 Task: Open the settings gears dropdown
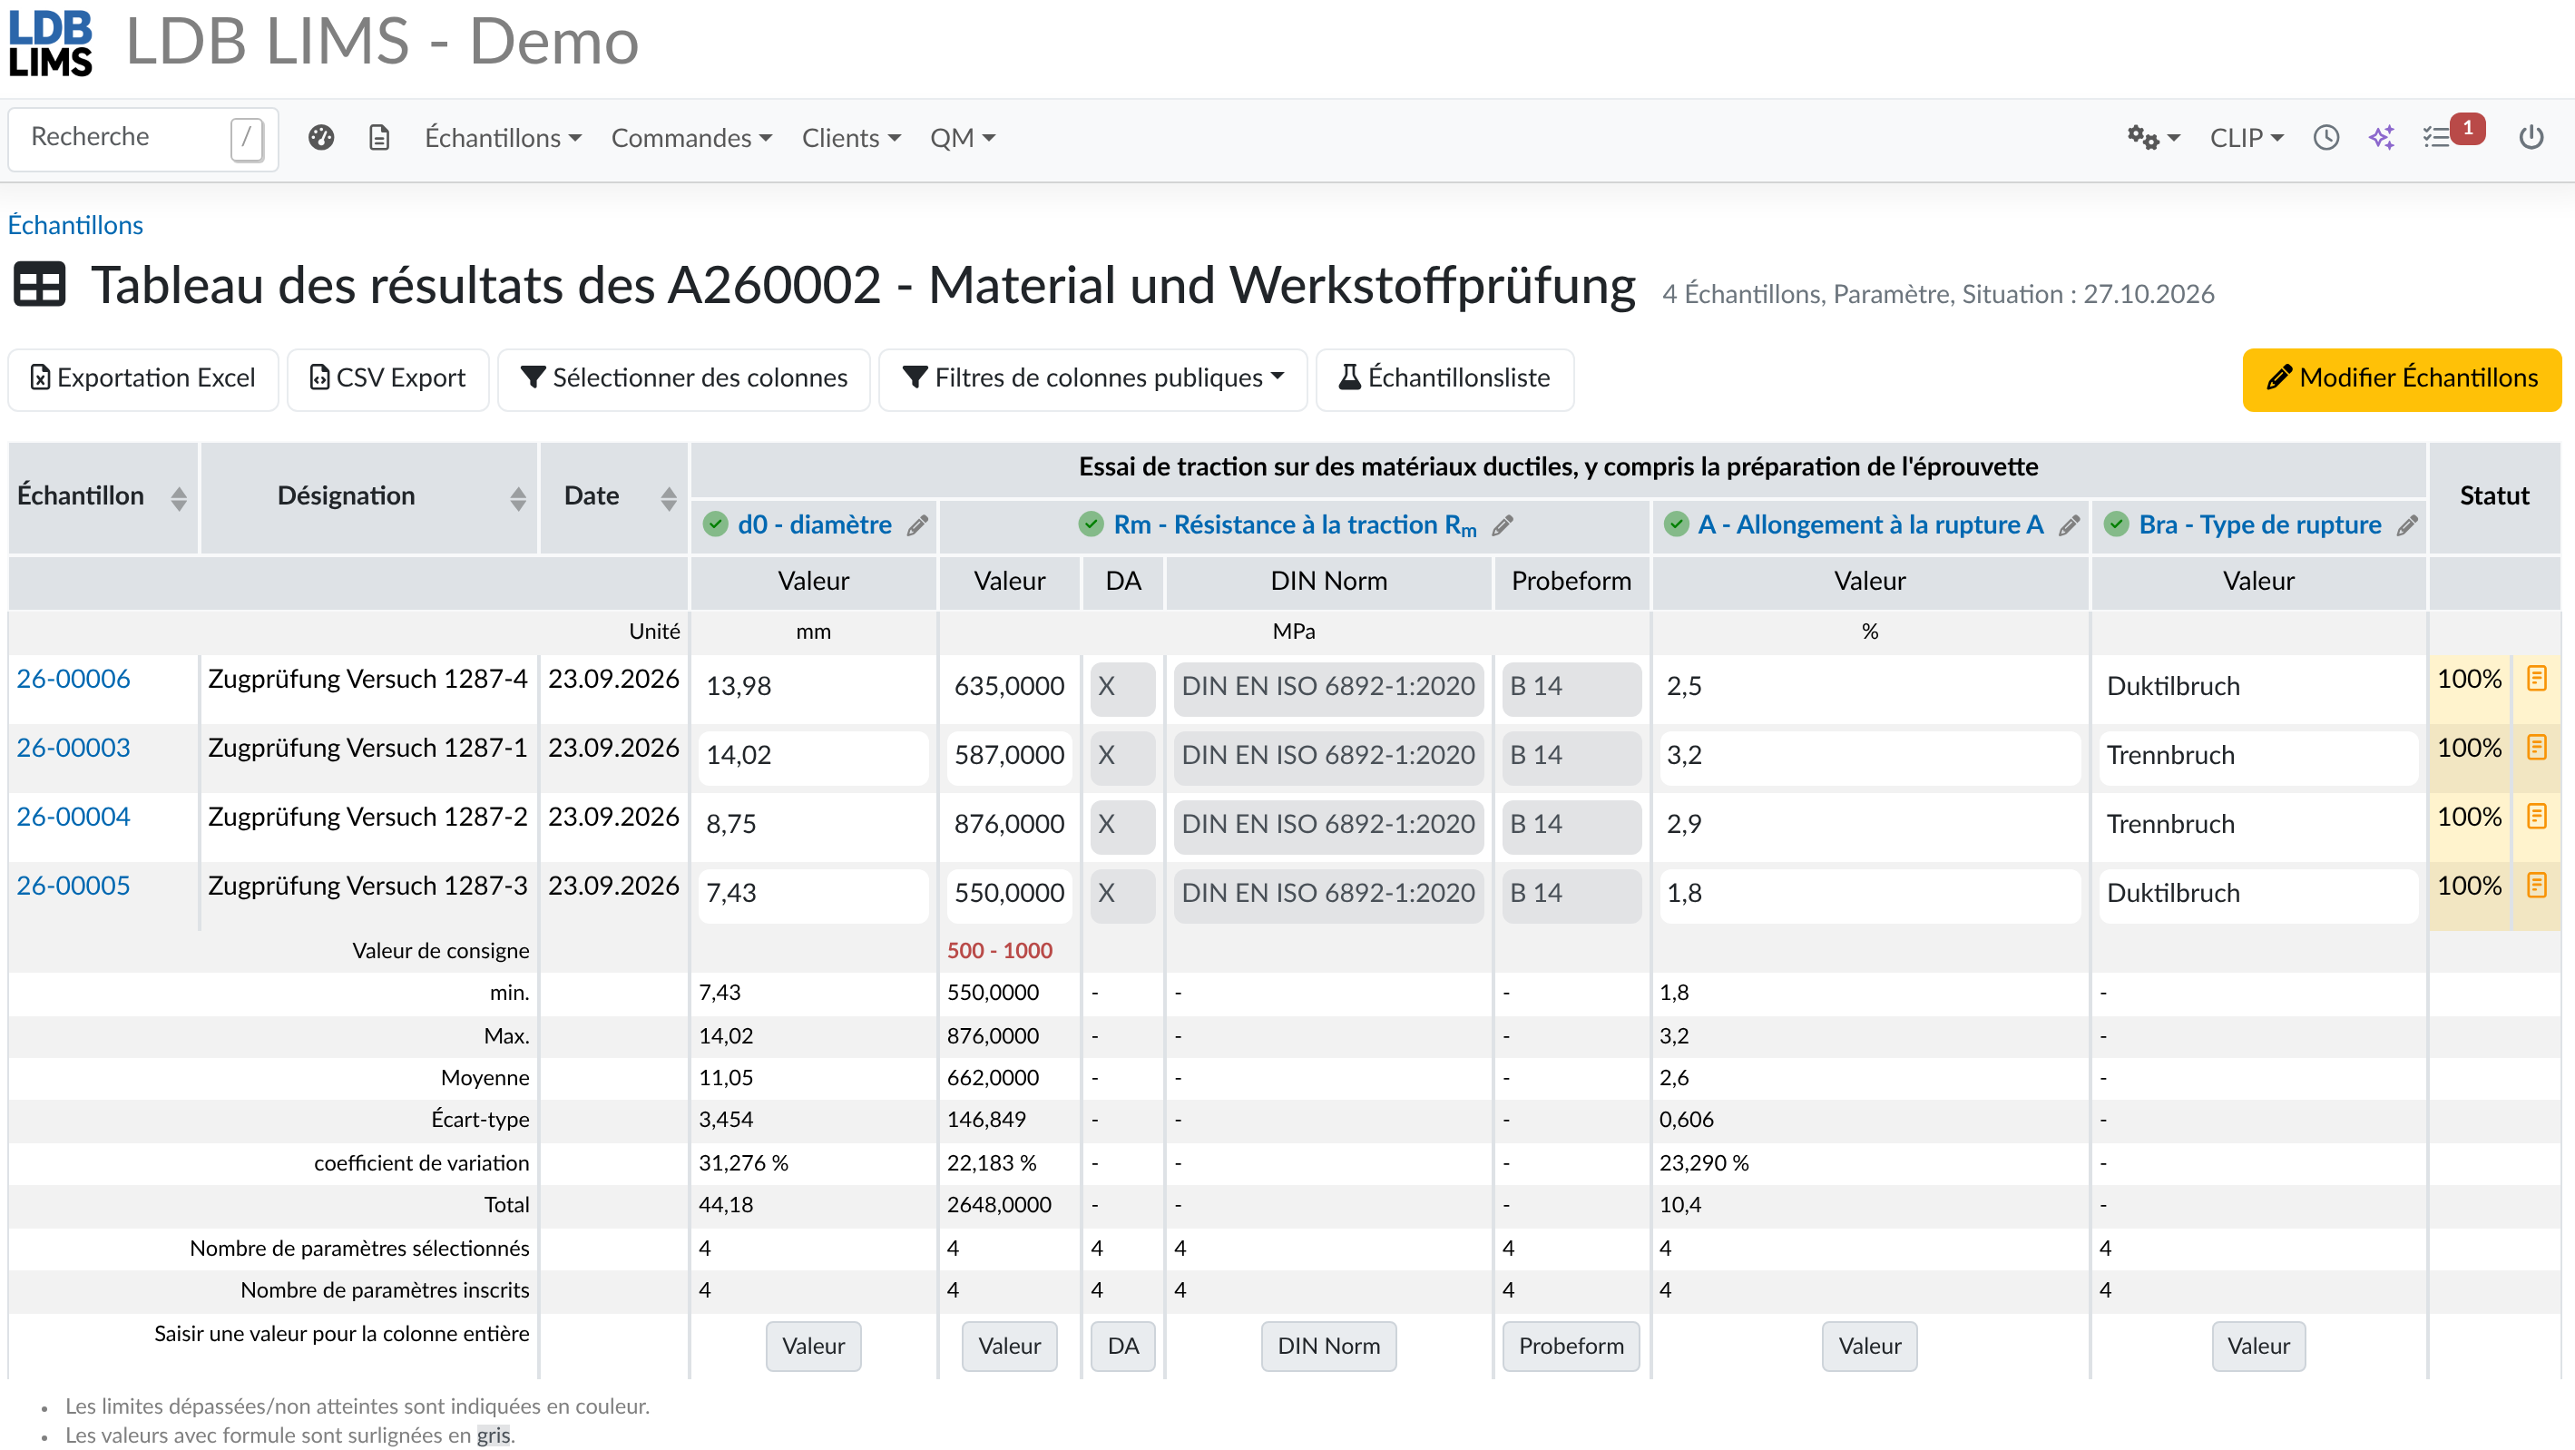2152,138
